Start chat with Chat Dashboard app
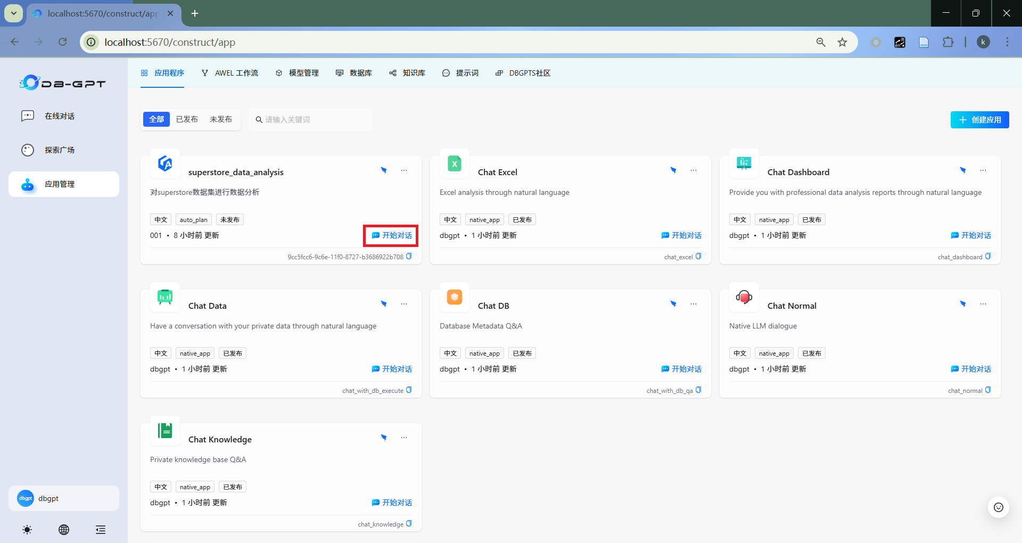The height and width of the screenshot is (543, 1022). (971, 235)
